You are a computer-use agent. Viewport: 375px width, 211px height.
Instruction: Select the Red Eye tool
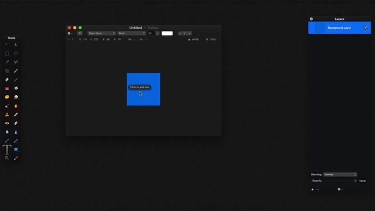click(7, 123)
